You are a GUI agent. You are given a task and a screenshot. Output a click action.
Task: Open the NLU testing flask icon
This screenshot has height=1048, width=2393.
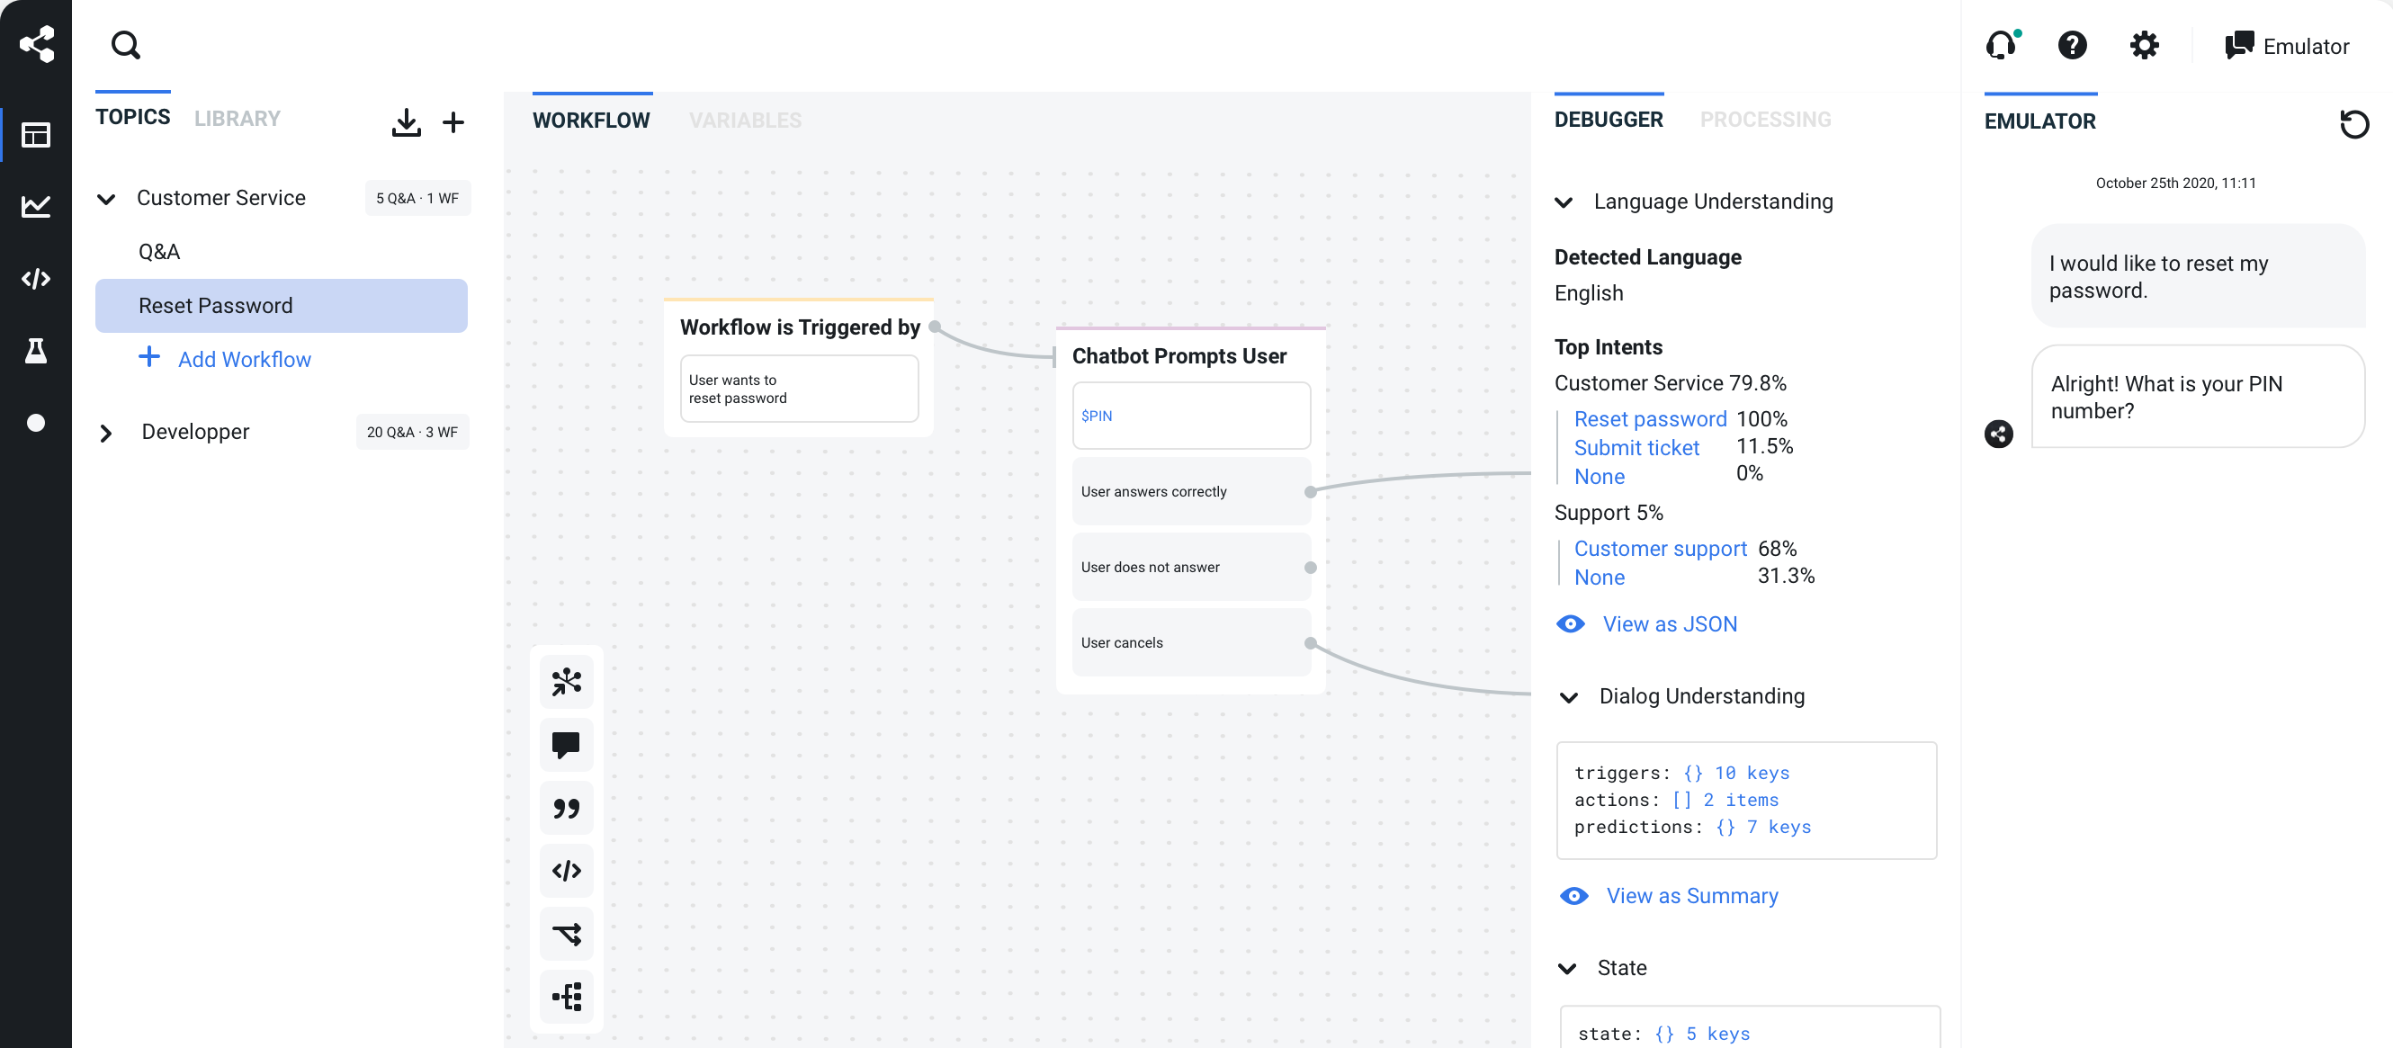[36, 350]
